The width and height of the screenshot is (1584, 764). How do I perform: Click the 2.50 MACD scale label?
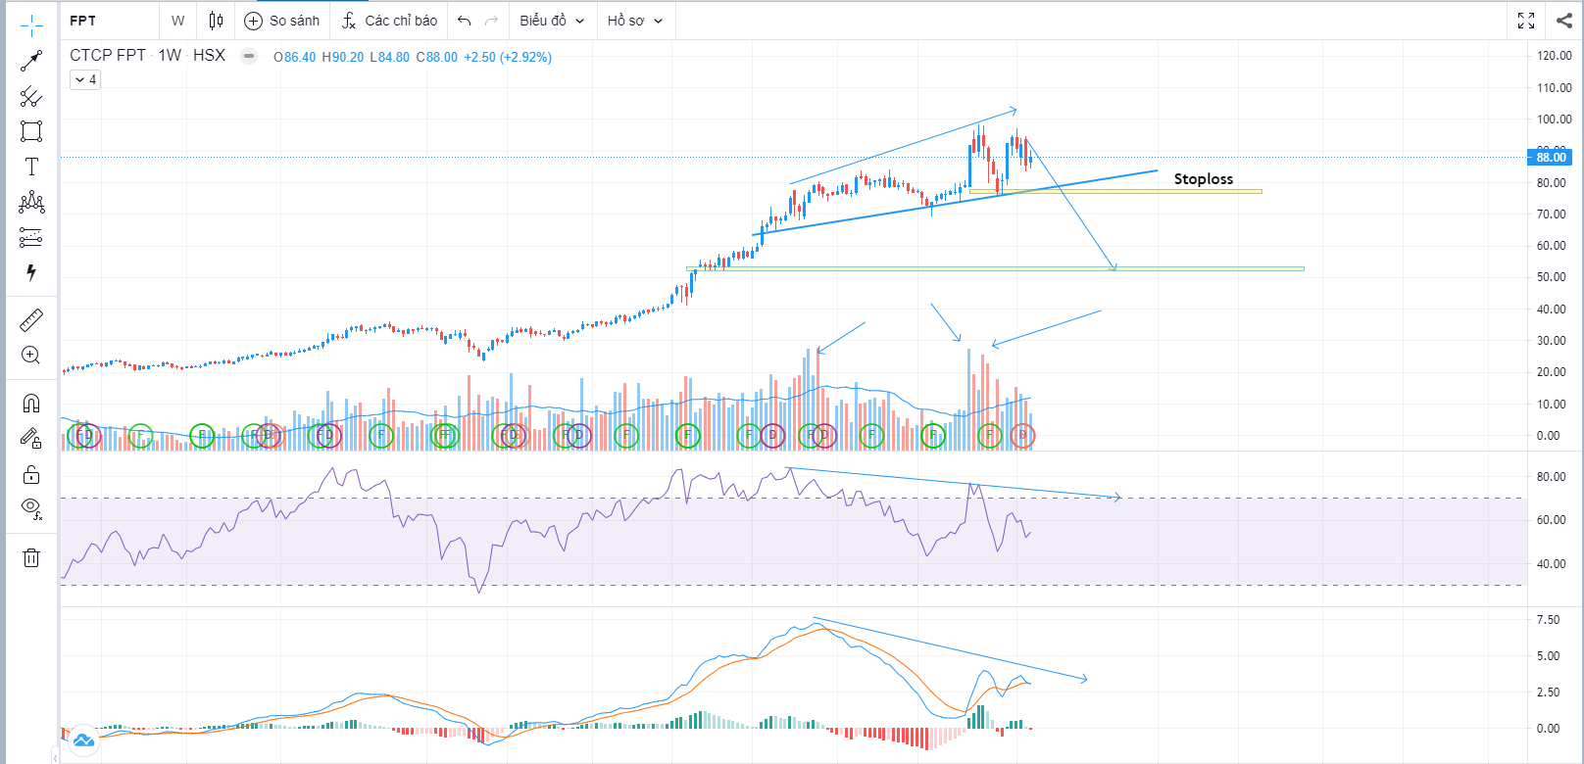(x=1549, y=692)
